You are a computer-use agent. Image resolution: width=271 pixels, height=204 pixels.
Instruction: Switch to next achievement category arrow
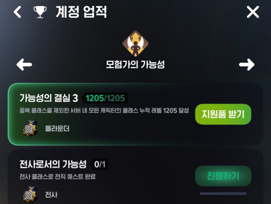click(247, 64)
